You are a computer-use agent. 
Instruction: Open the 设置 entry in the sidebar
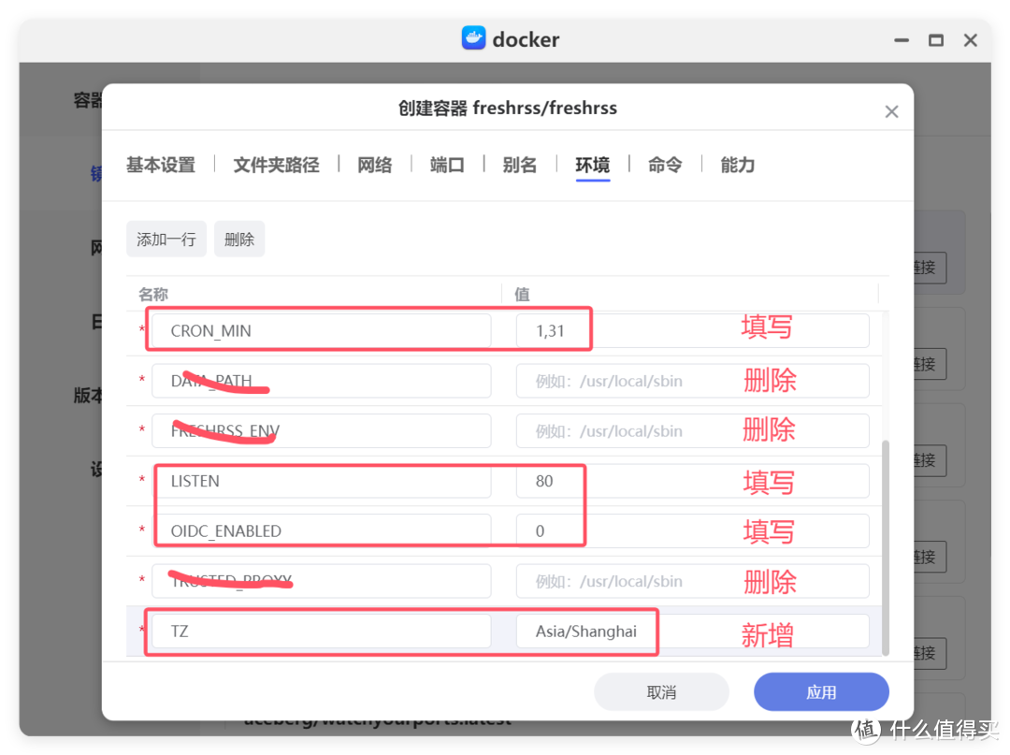[96, 469]
